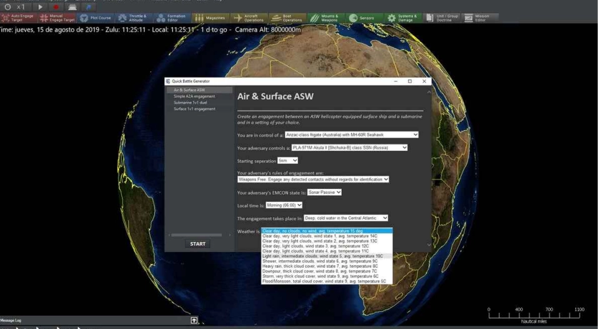Screen dimensions: 598x329
Task: Open Throttle & Altitude settings
Action: (x=134, y=18)
